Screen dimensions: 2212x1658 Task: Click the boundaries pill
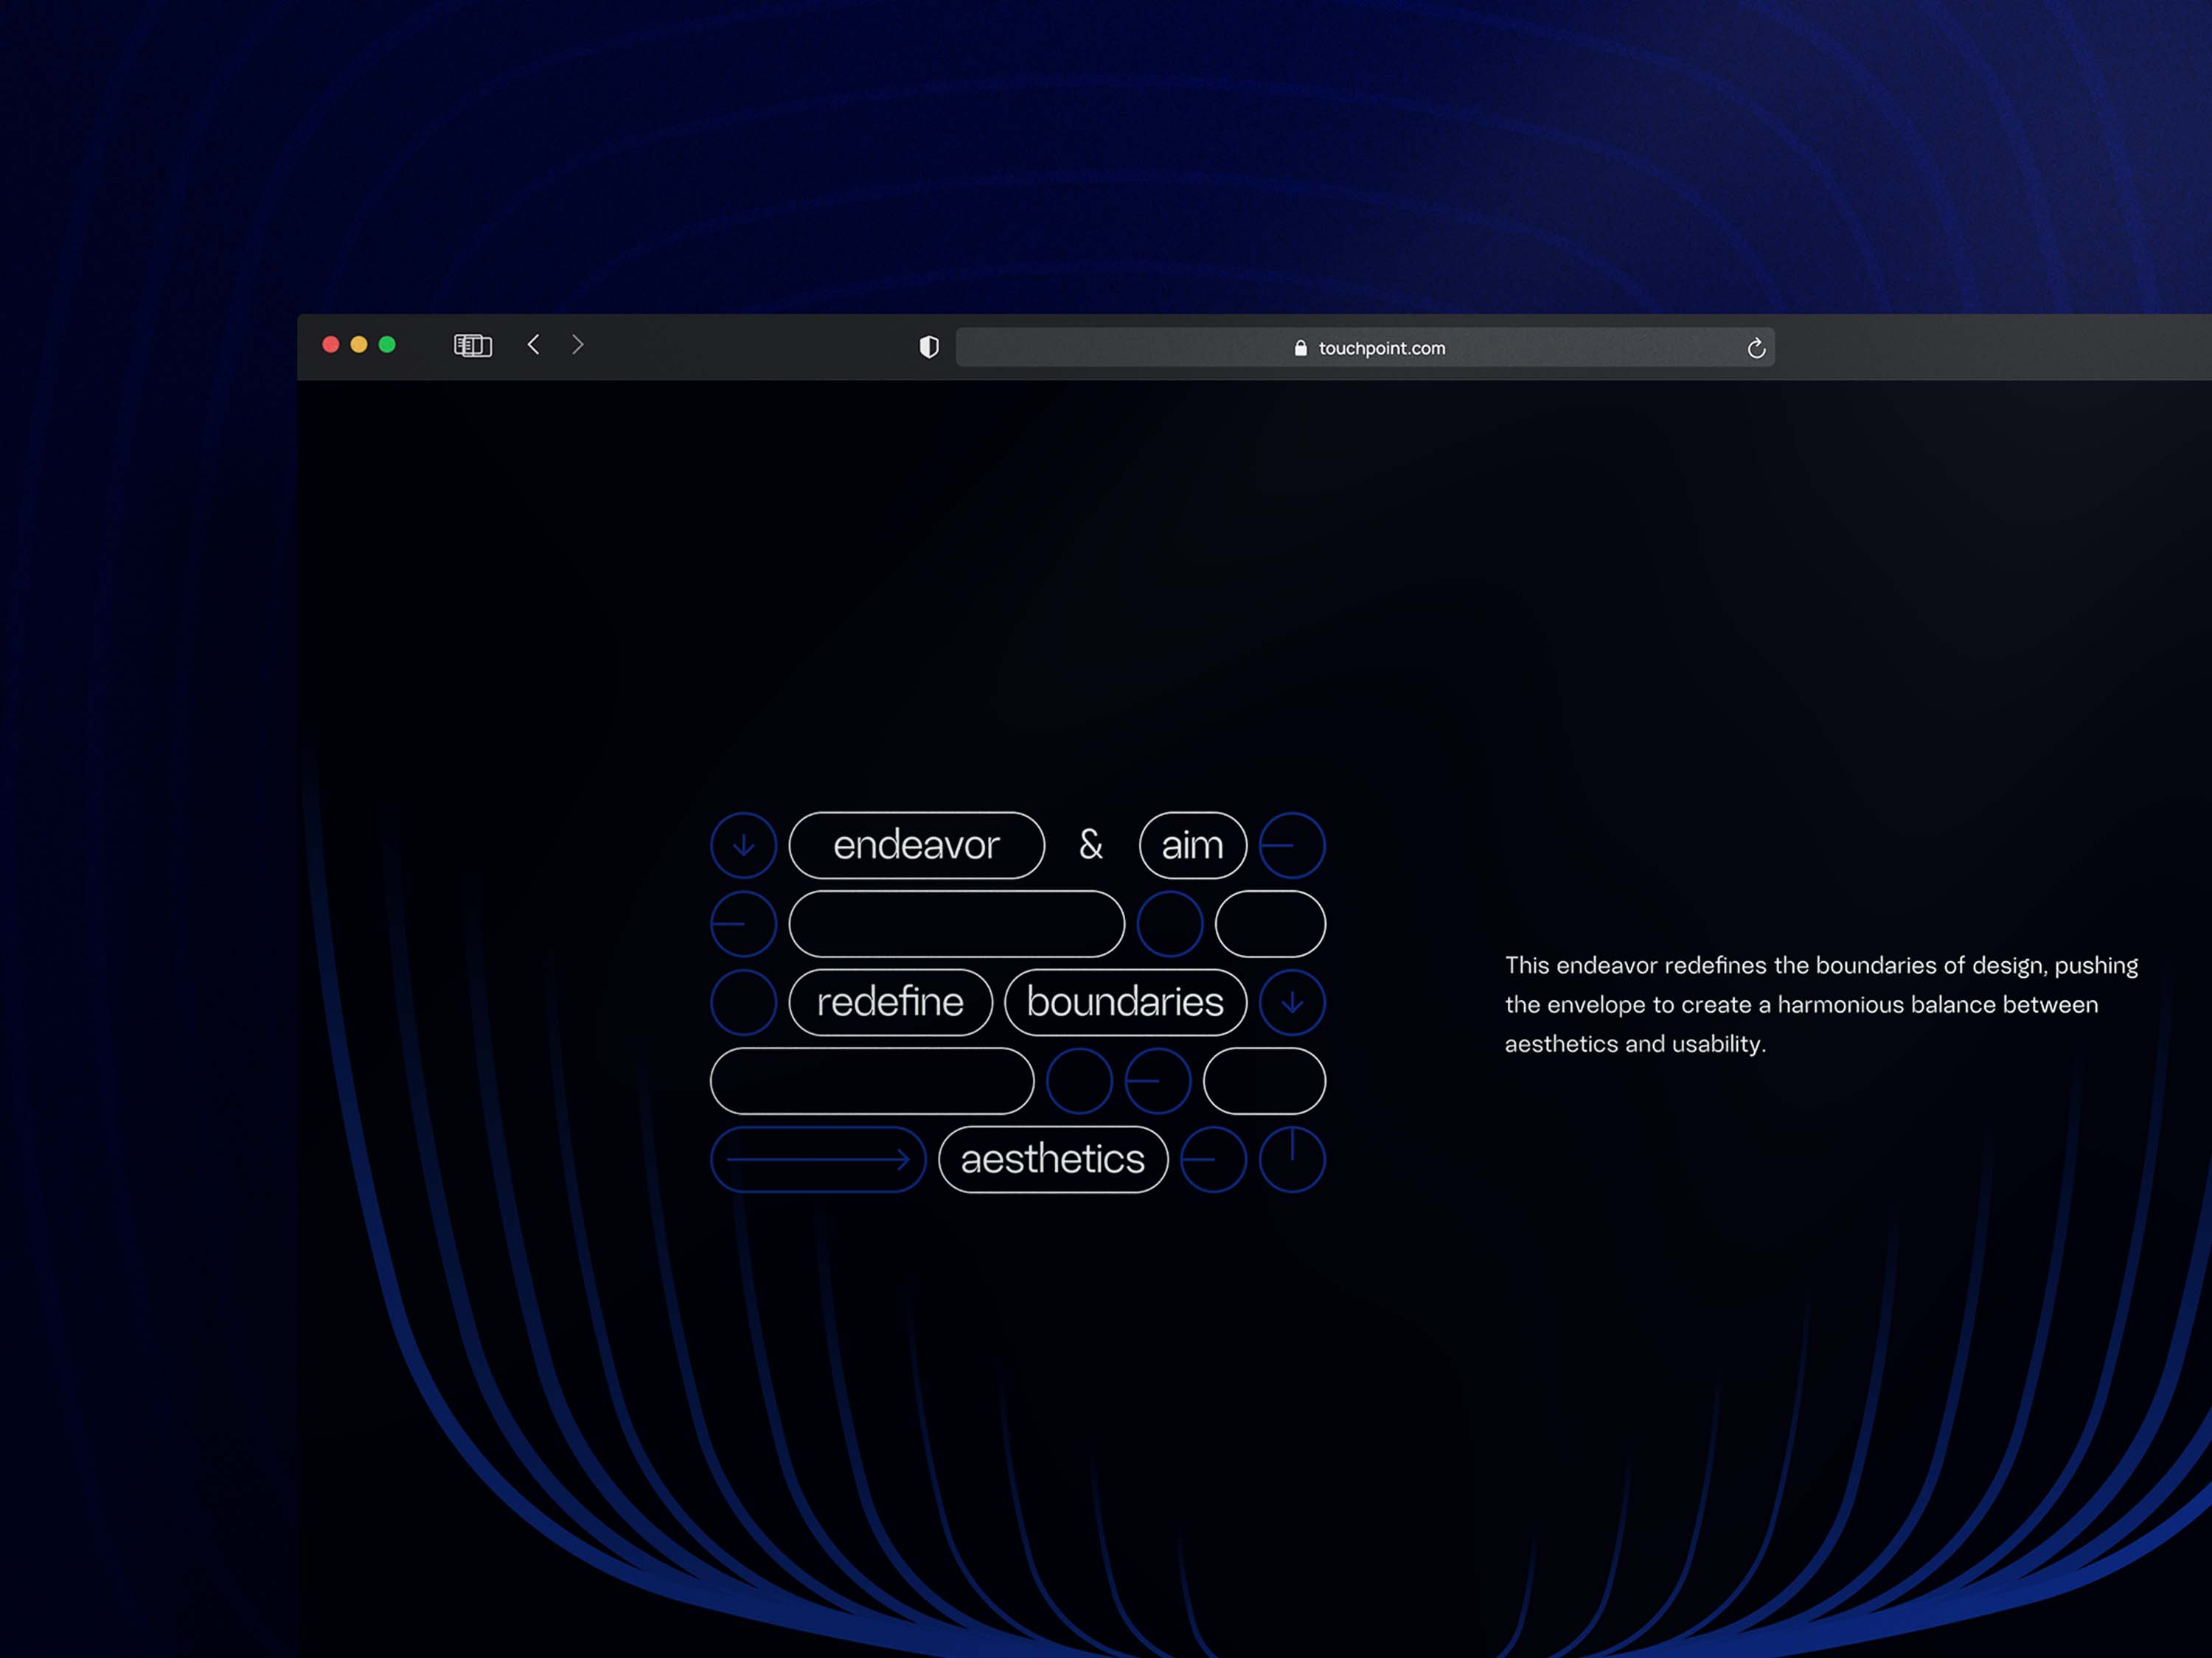1125,1002
